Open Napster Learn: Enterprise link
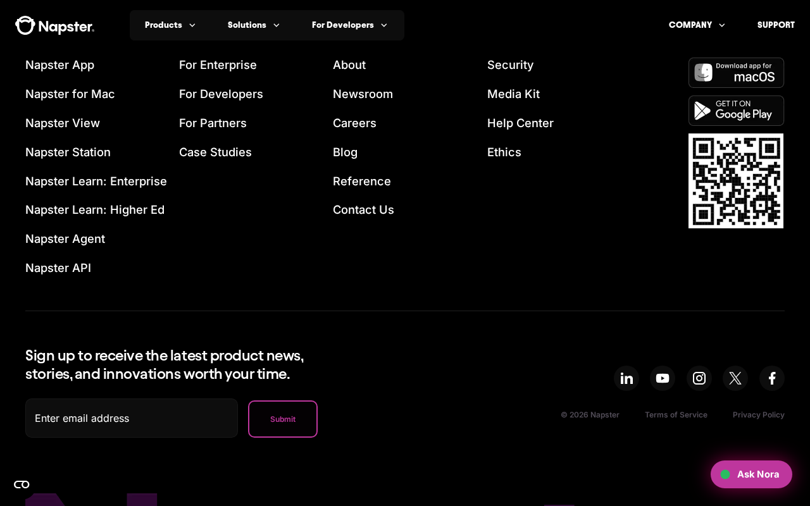Screen dimensions: 810x506 pyautogui.click(x=96, y=182)
